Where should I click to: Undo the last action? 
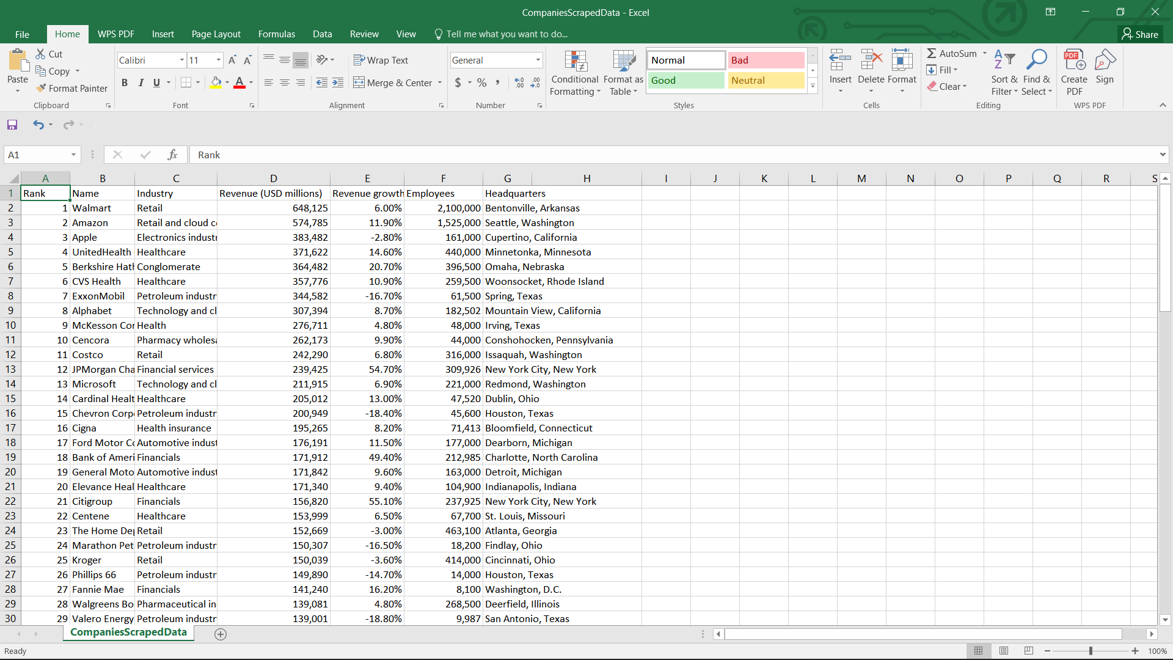38,125
